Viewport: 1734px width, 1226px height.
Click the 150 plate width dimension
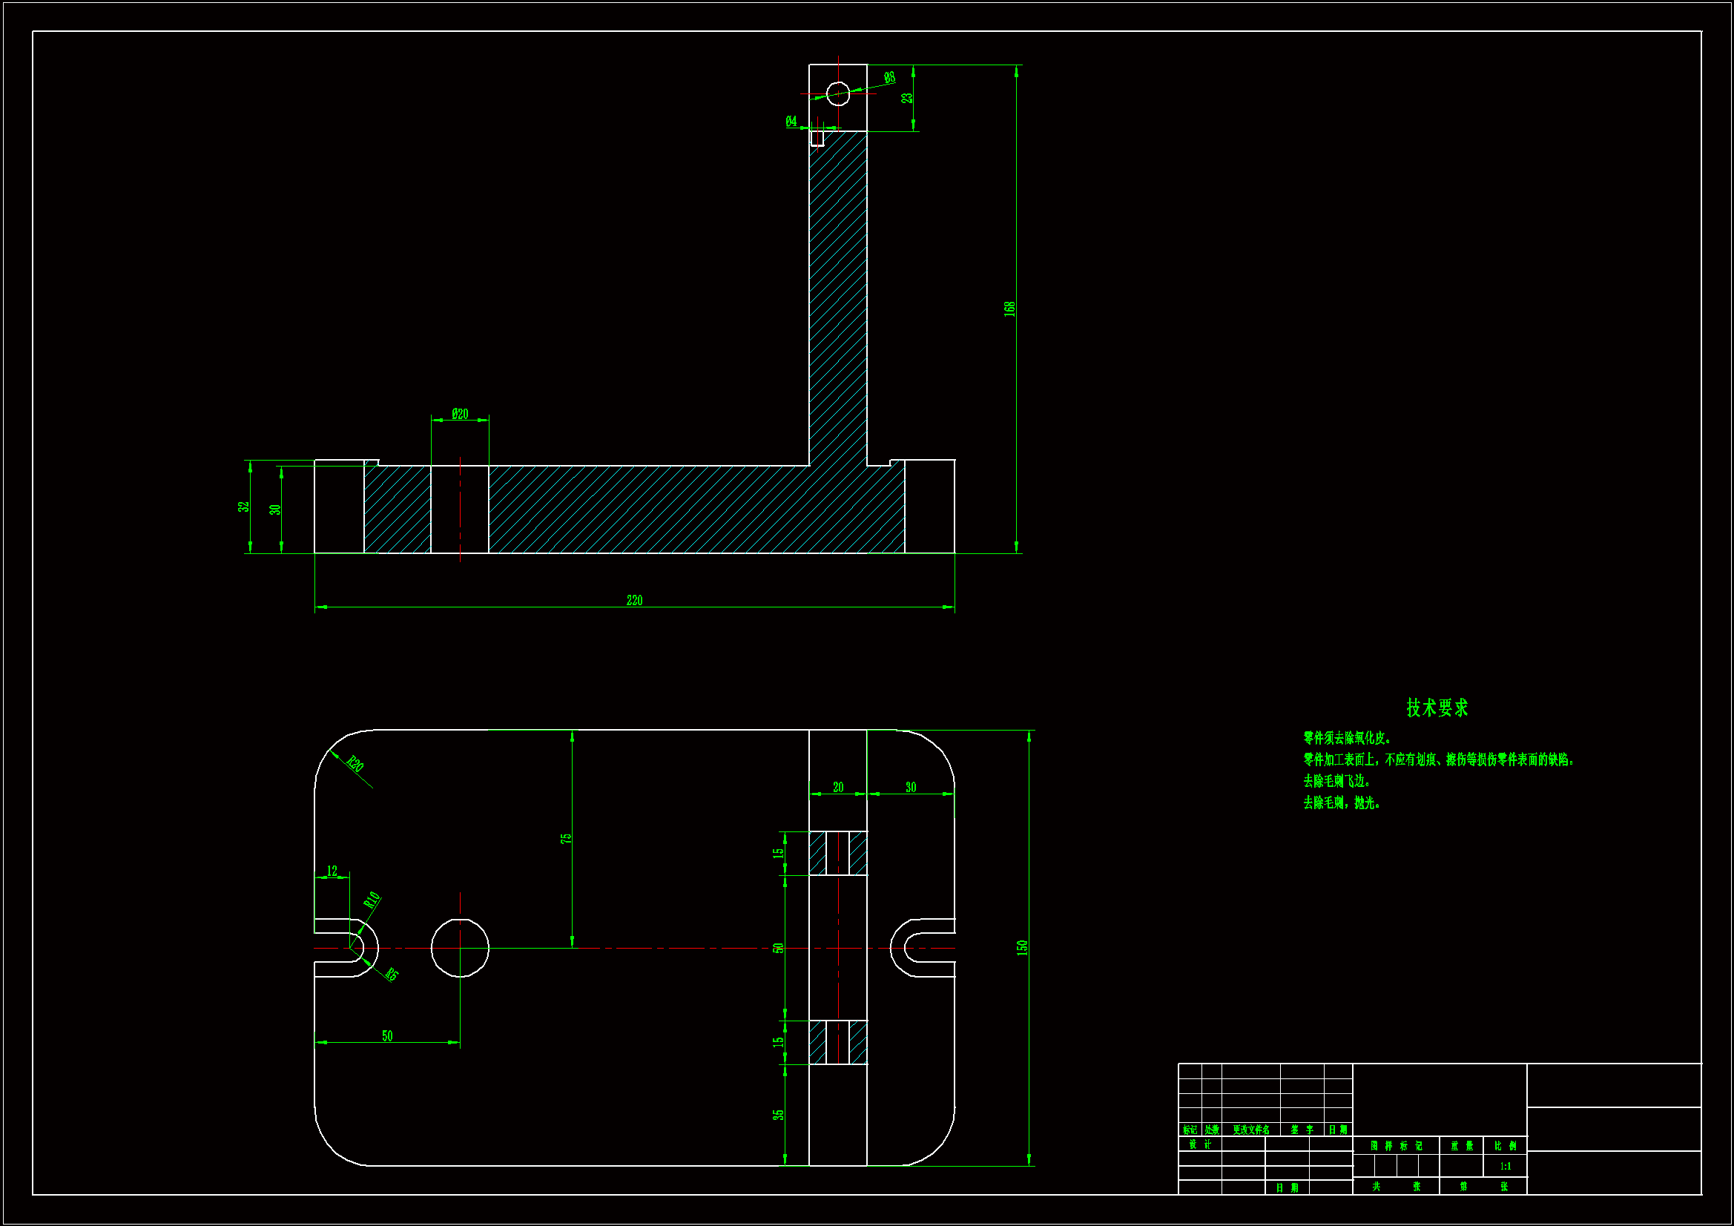coord(1022,947)
